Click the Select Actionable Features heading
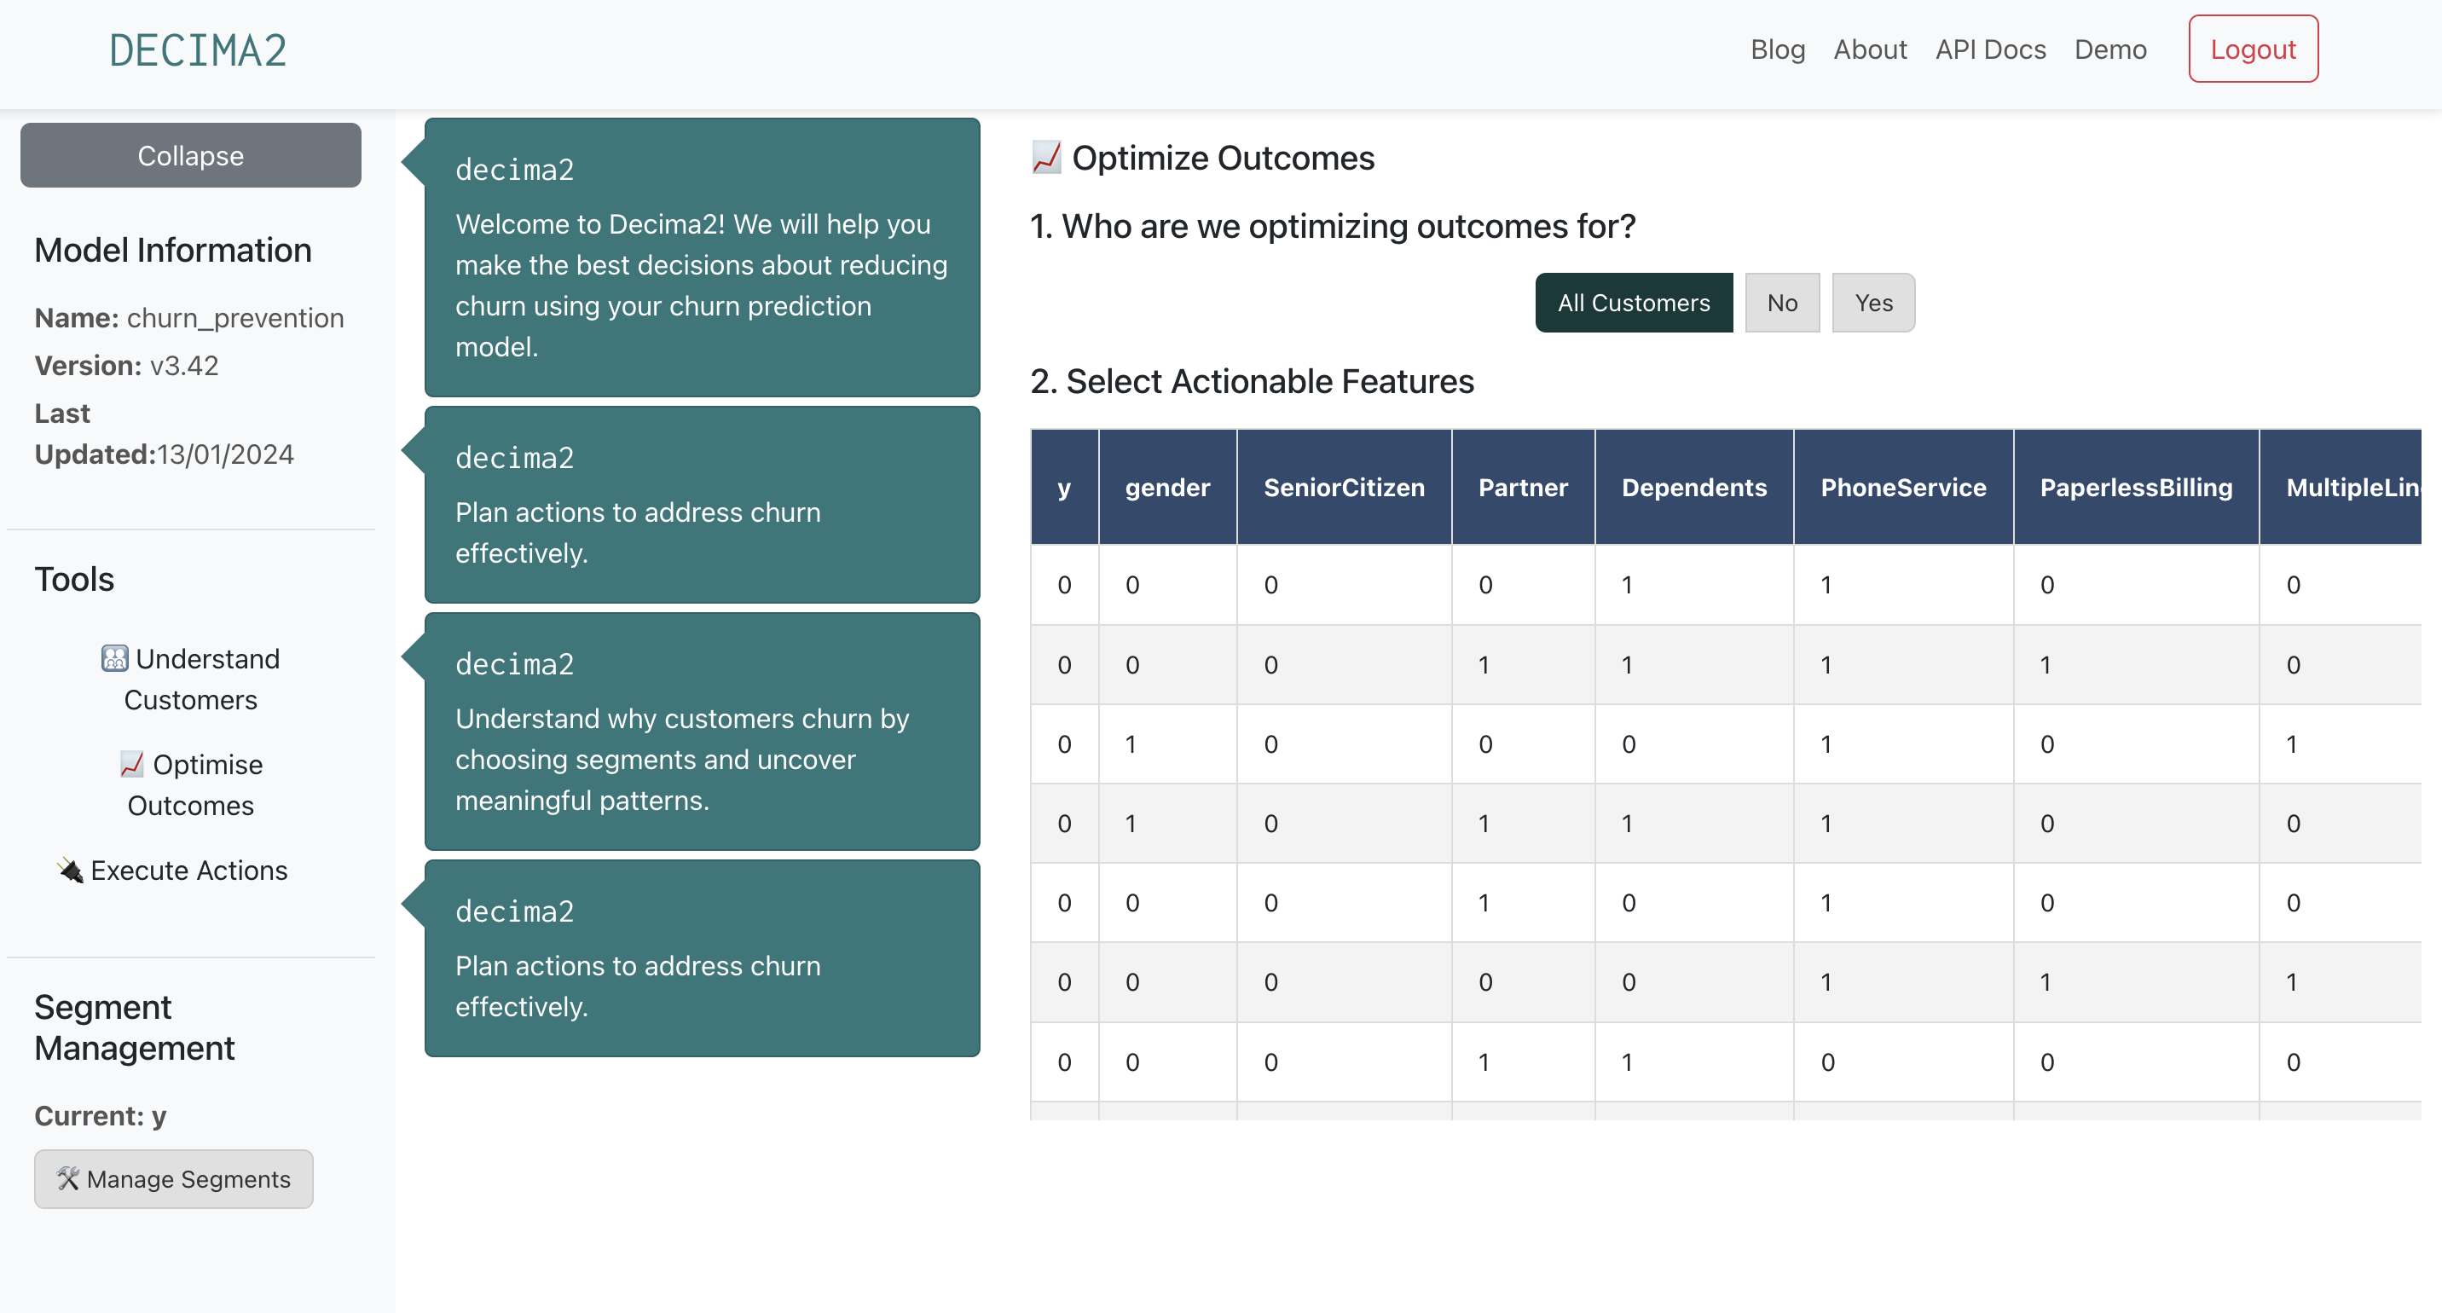The image size is (2442, 1313). click(1253, 381)
